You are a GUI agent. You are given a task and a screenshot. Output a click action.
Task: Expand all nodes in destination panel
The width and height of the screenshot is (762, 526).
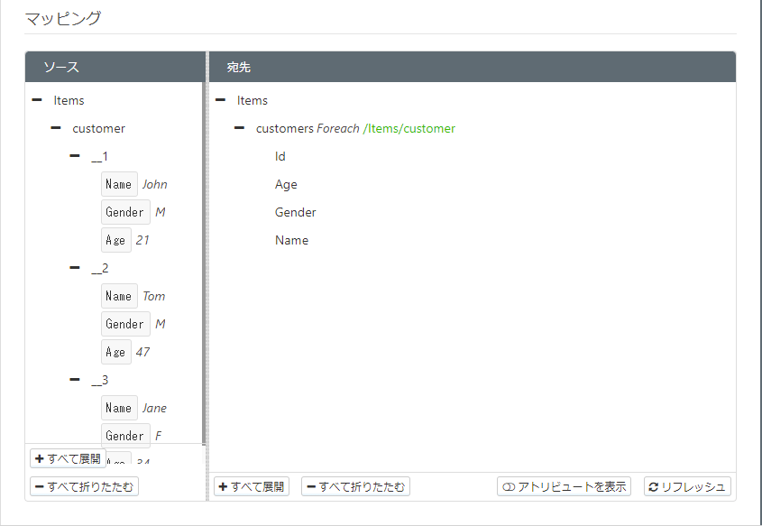(252, 486)
